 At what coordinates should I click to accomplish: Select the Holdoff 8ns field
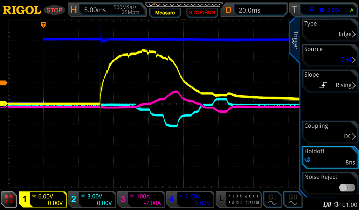click(x=330, y=157)
